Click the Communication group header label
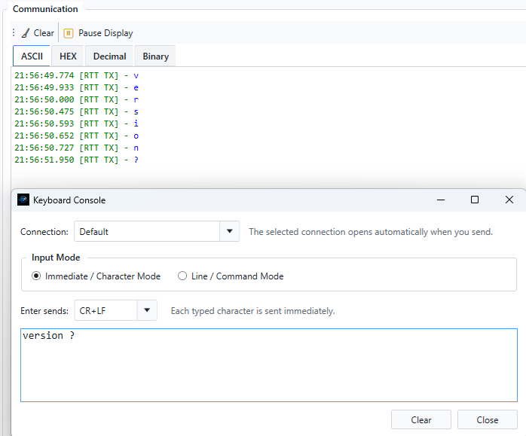 pos(45,9)
